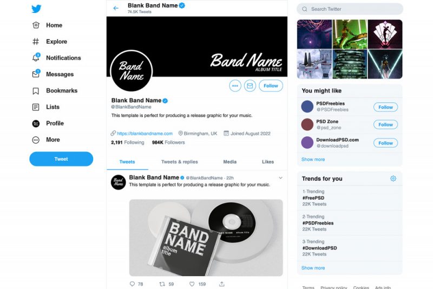Open trends settings gear icon

(393, 179)
